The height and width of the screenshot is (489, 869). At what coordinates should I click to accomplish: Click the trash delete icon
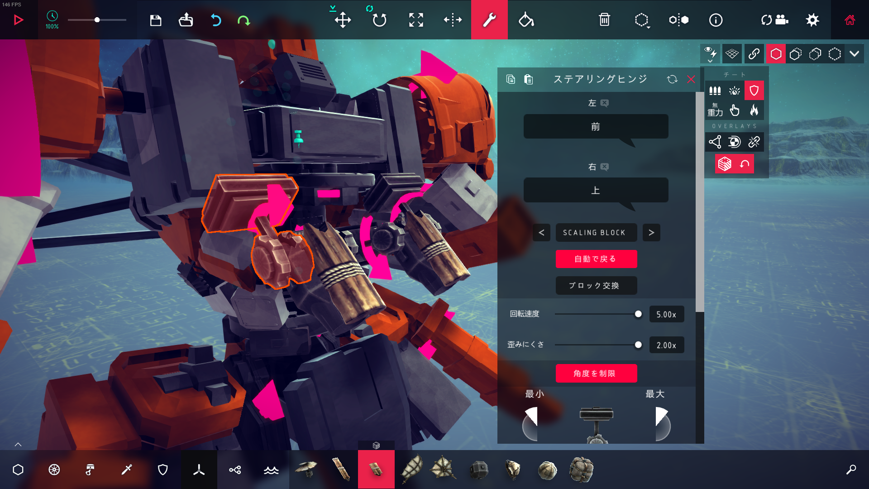tap(604, 20)
